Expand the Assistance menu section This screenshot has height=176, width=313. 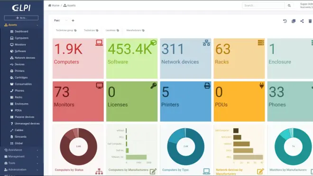click(21, 150)
